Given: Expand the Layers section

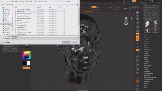Looking at the screenshot, I should click(x=146, y=45).
